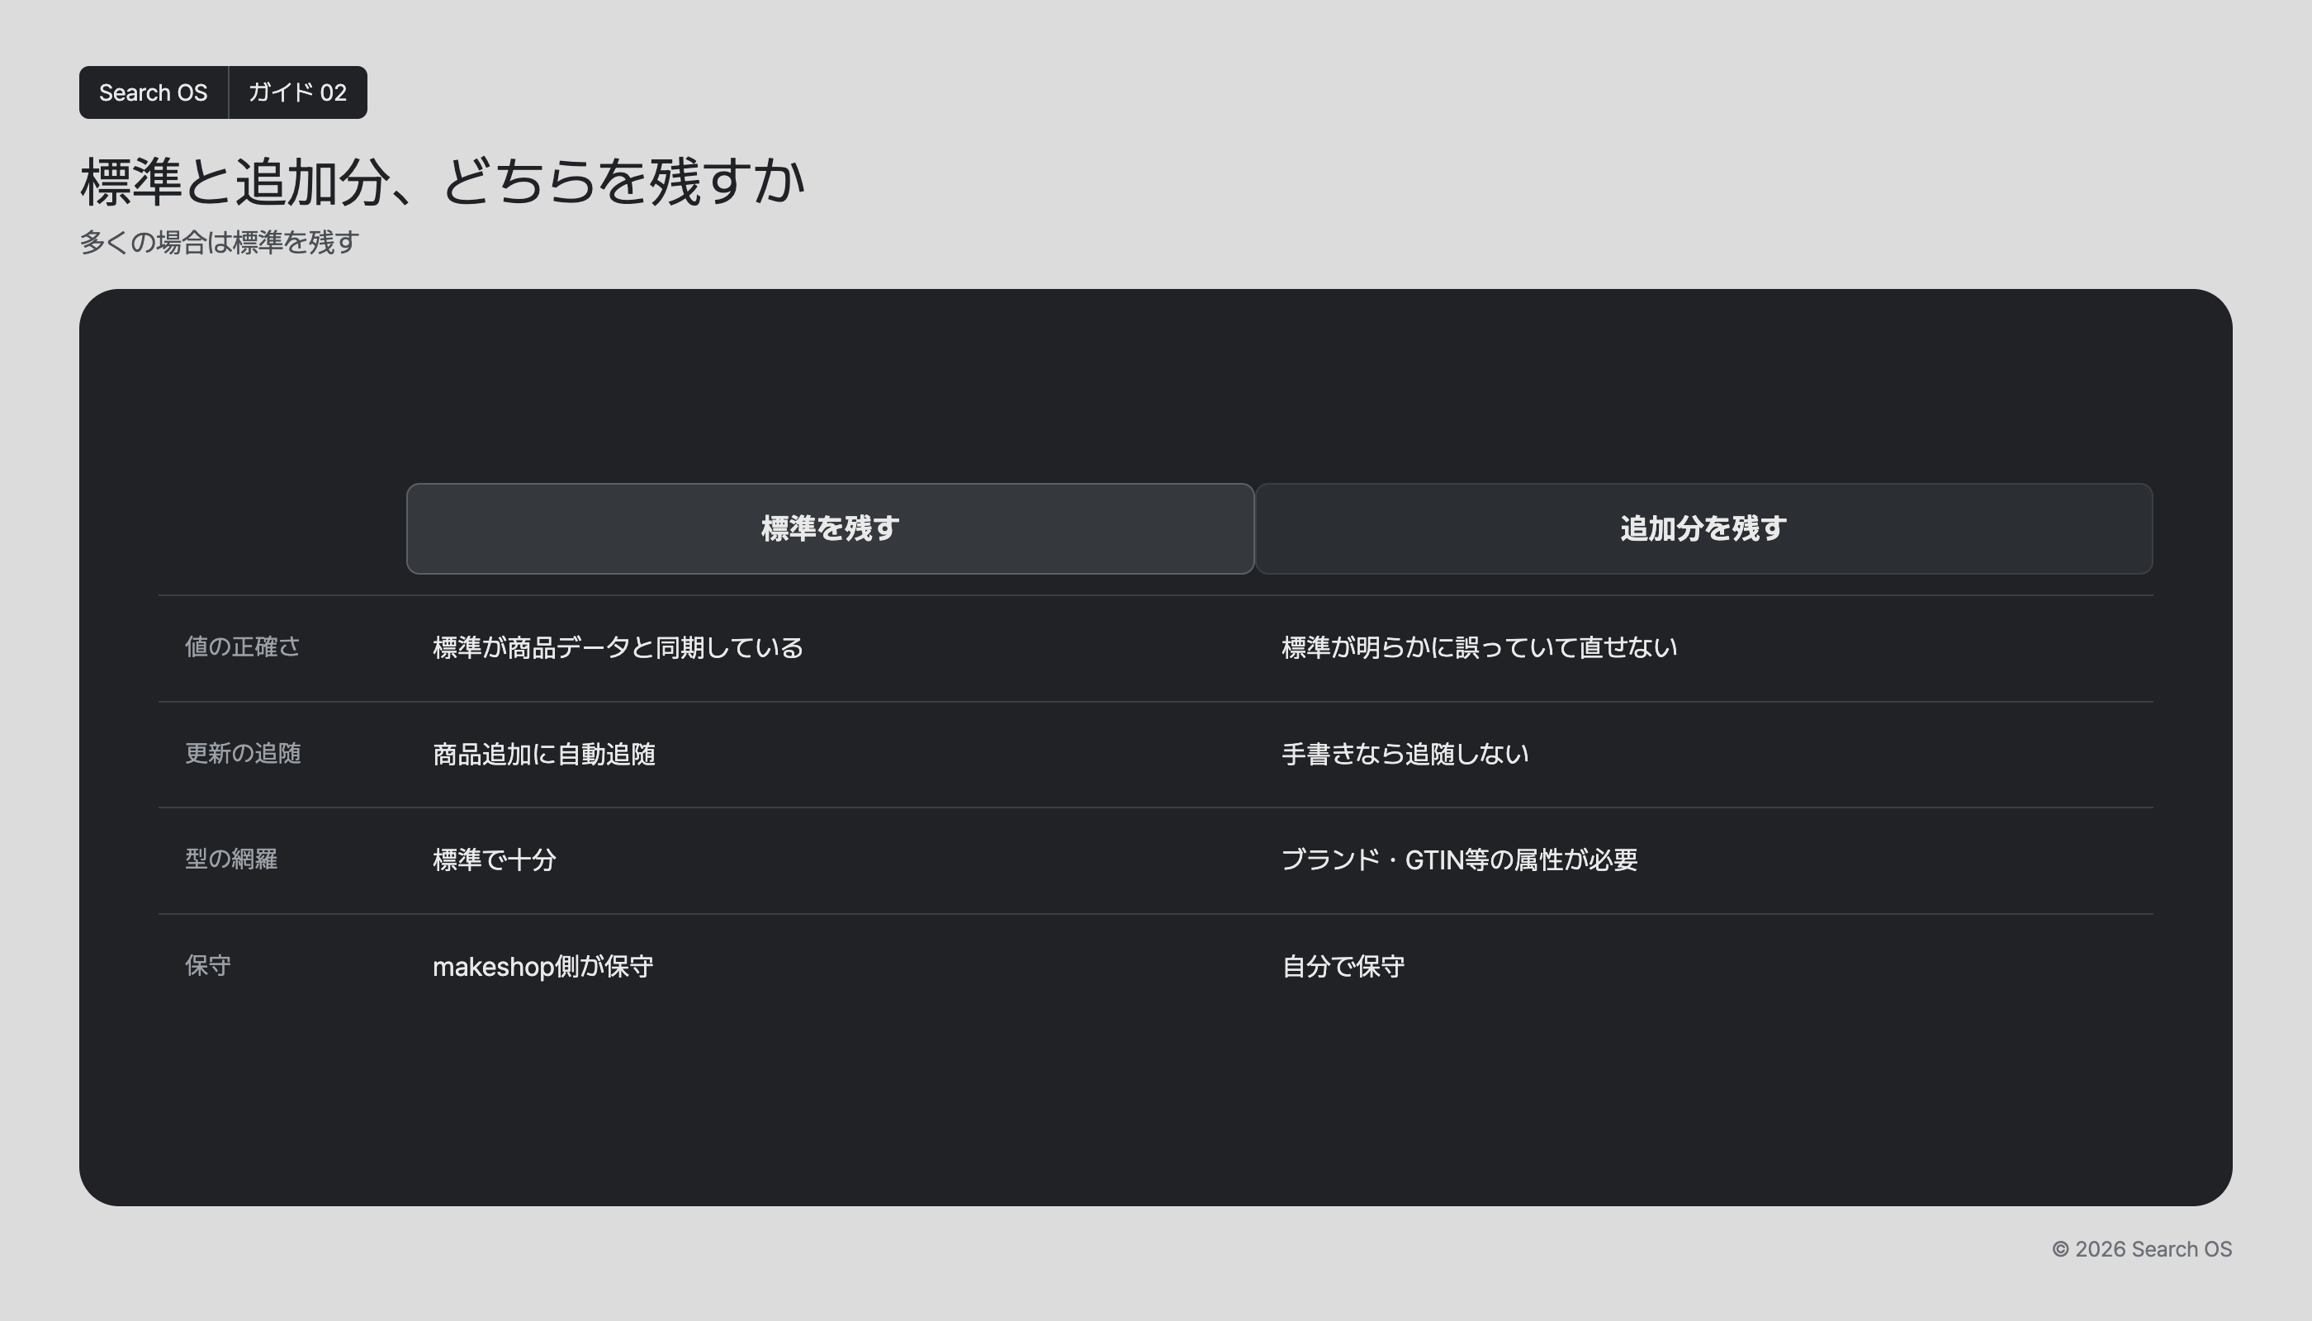Click the Search OS badge
Viewport: 2312px width, 1321px height.
pos(154,92)
